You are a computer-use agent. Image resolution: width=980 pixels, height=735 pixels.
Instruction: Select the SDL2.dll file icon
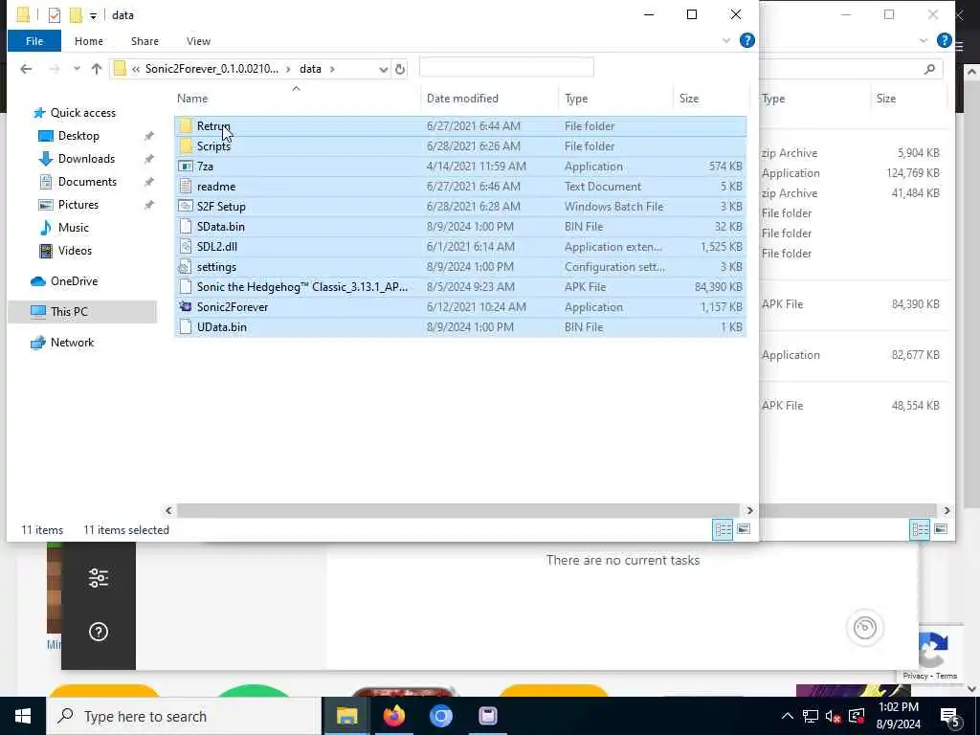click(186, 246)
